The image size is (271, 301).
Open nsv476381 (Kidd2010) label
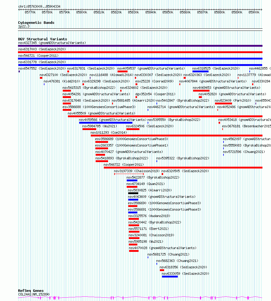click(62, 81)
